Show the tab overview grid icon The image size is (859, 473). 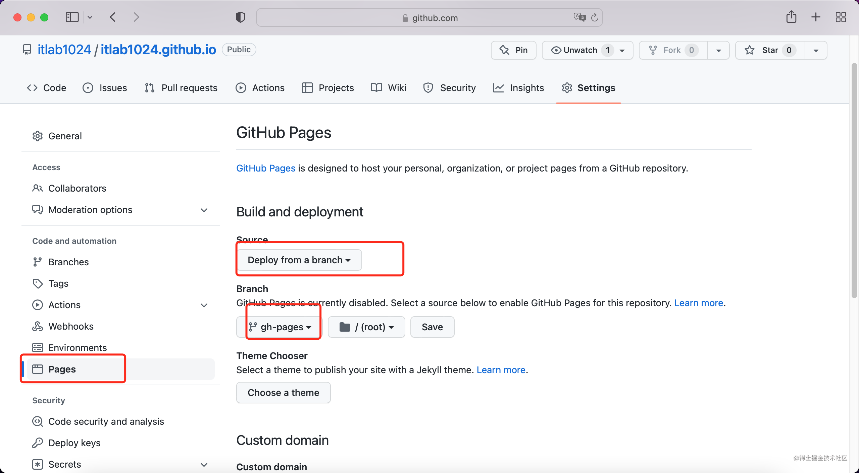(x=841, y=17)
